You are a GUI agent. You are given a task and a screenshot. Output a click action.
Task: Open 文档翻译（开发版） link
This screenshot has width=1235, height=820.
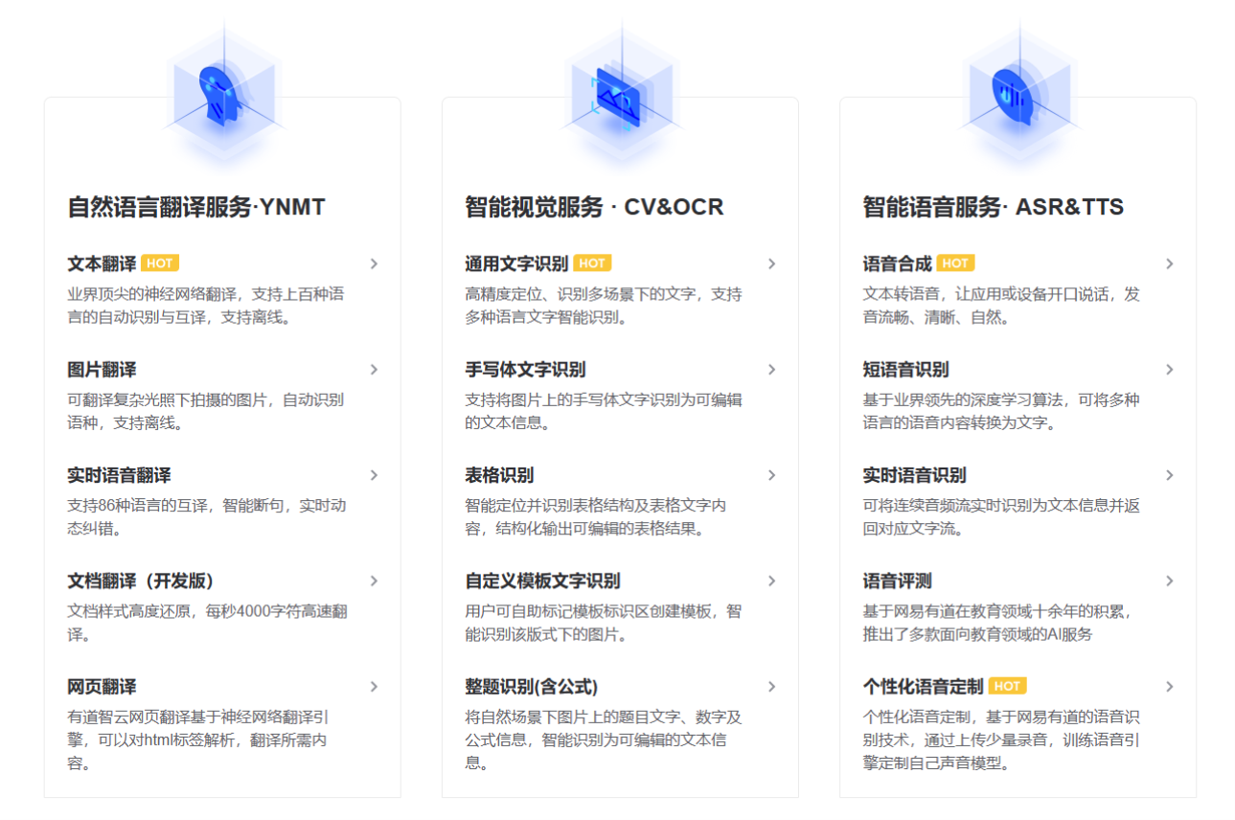pos(141,581)
